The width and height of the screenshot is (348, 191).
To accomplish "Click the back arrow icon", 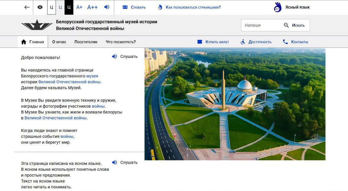I will [27, 7].
